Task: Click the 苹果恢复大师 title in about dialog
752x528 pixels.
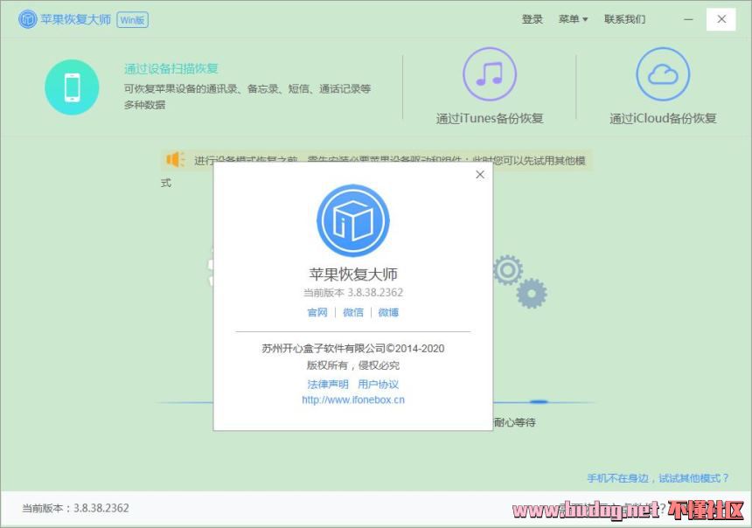Action: (x=353, y=274)
